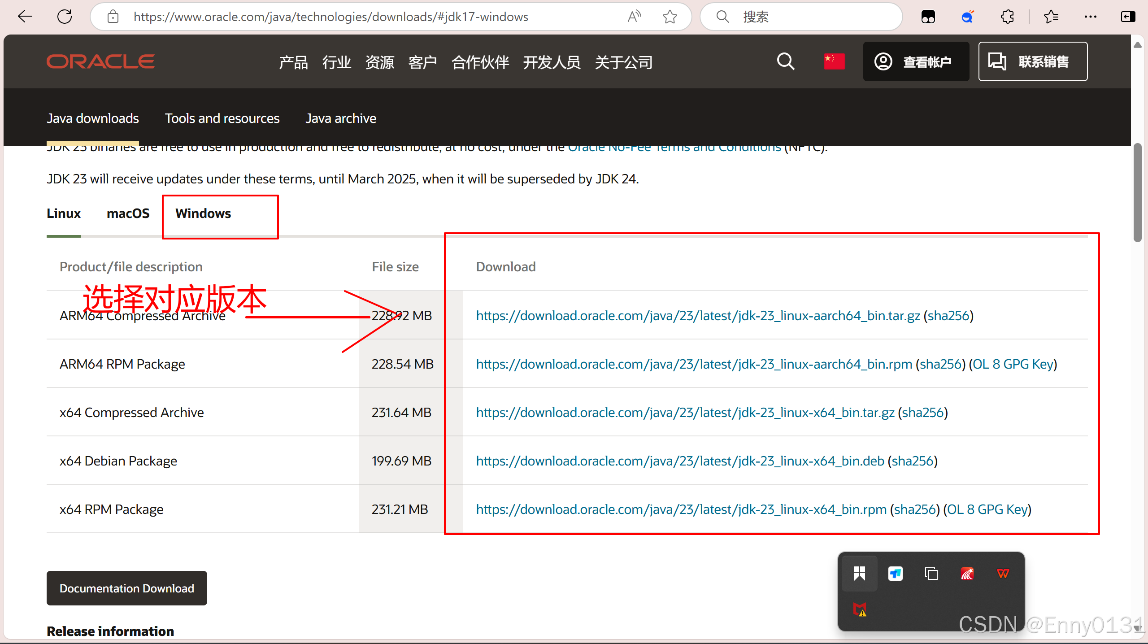This screenshot has height=644, width=1148.
Task: Download jdk-23_linux-x64_bin.rpm link
Action: pos(681,509)
